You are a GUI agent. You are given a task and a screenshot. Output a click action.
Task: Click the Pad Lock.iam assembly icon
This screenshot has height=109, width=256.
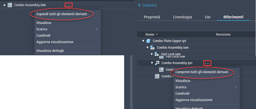click(x=157, y=54)
